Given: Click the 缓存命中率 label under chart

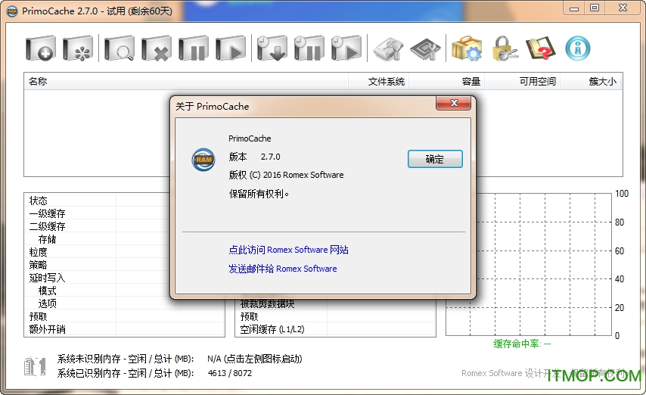Looking at the screenshot, I should click(x=522, y=344).
